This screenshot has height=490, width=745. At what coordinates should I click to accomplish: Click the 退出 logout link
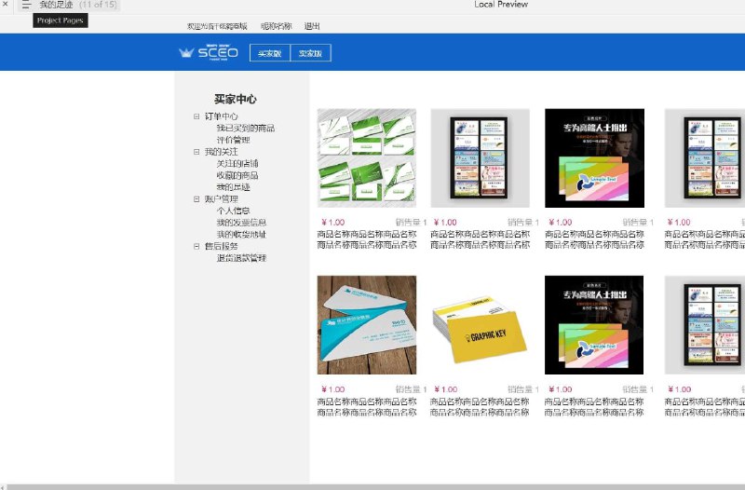click(312, 26)
